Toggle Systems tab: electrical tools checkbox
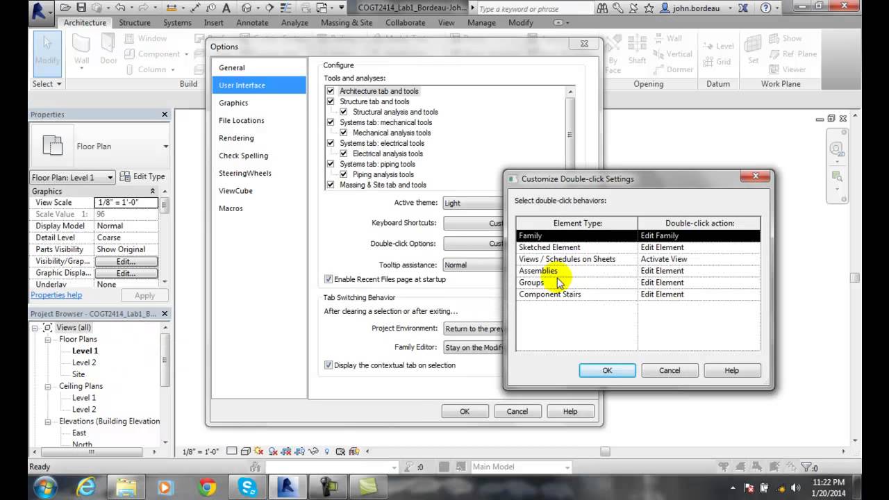Image resolution: width=889 pixels, height=500 pixels. click(331, 143)
